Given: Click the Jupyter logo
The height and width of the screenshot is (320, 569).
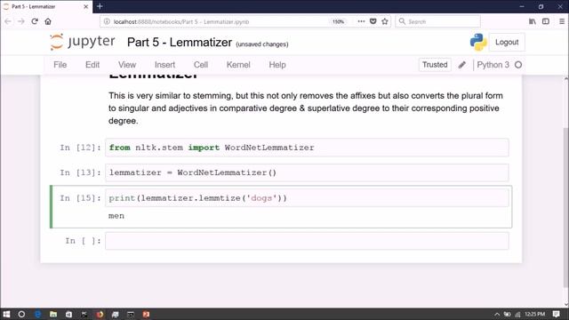Looking at the screenshot, I should [83, 42].
